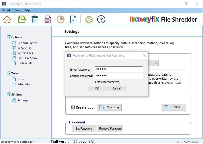Go to Home via house toolbar icon
The width and height of the screenshot is (203, 144).
[x=7, y=19]
